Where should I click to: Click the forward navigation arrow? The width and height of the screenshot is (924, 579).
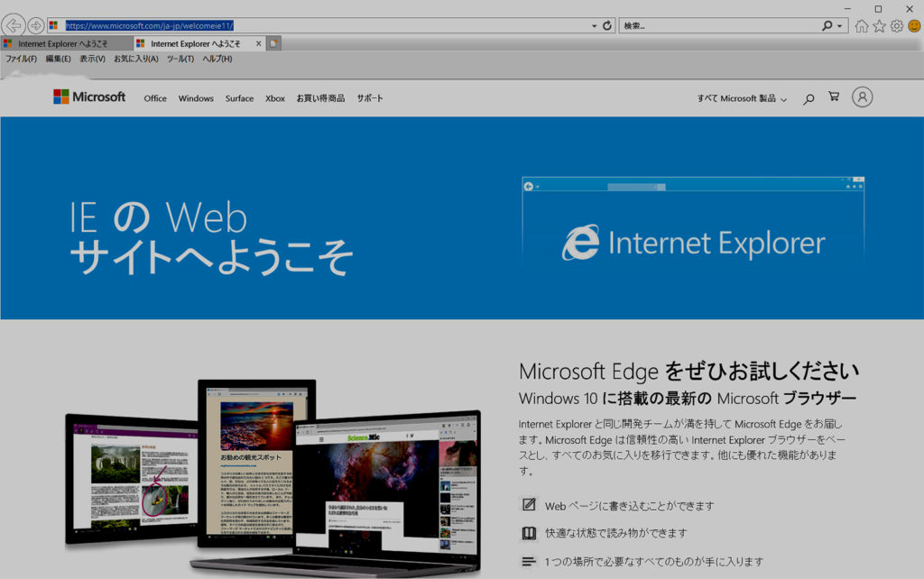coord(33,24)
